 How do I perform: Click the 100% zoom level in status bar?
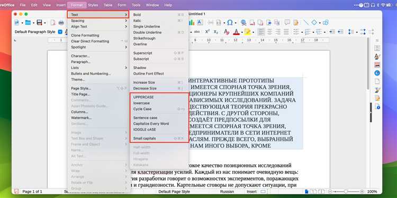[x=372, y=192]
